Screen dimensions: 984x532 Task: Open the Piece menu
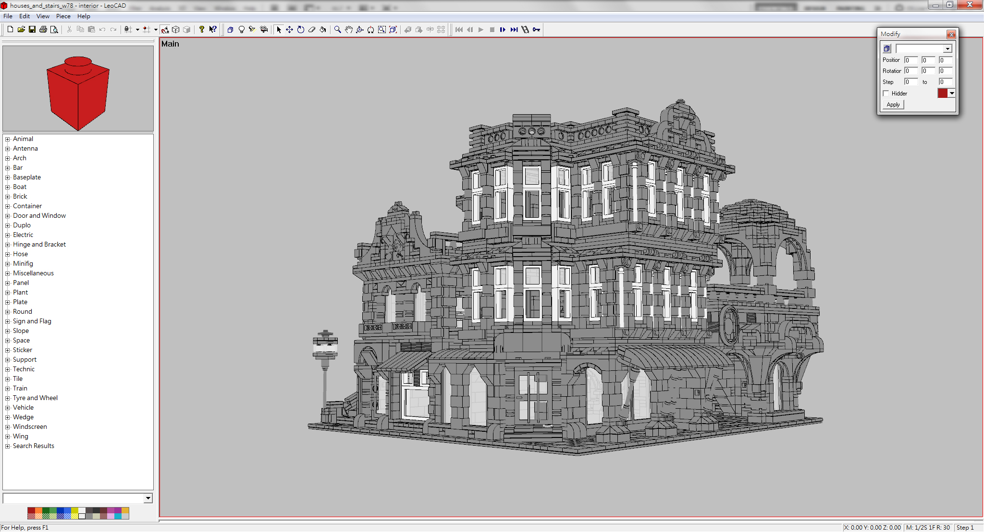click(63, 16)
